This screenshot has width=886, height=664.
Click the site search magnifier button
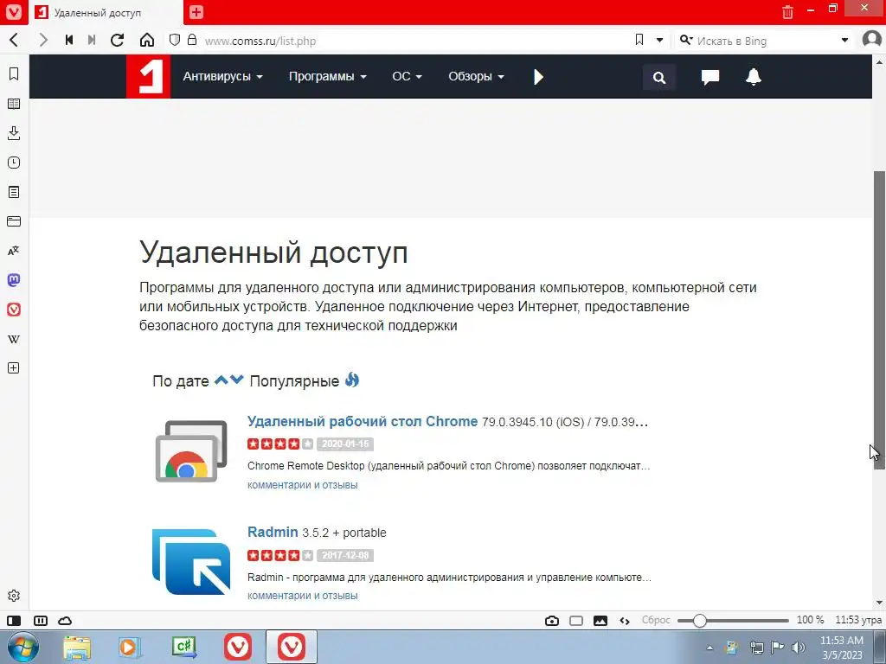[x=658, y=77]
